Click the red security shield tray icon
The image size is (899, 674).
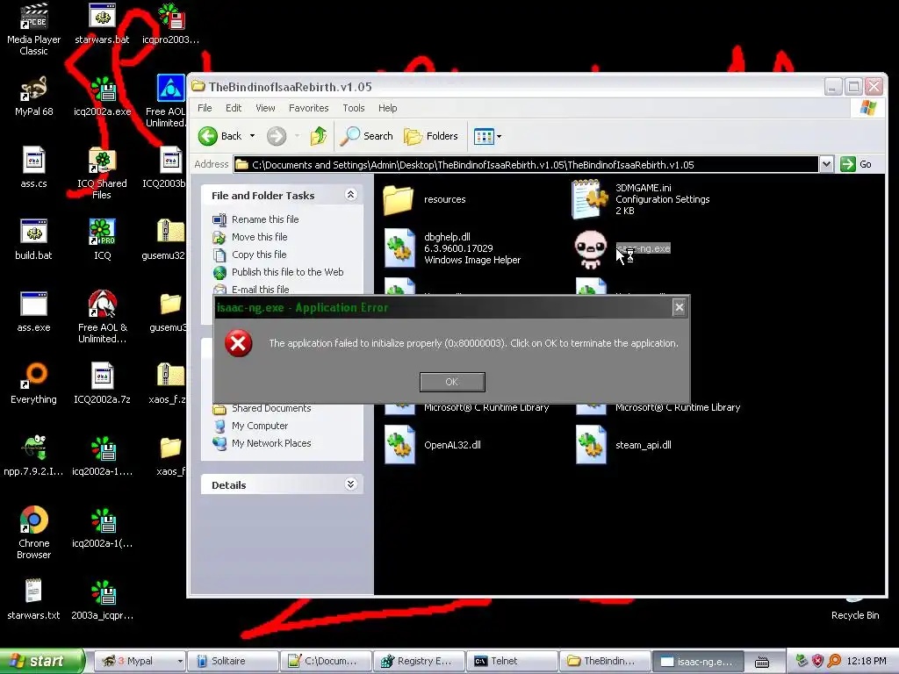(x=817, y=662)
